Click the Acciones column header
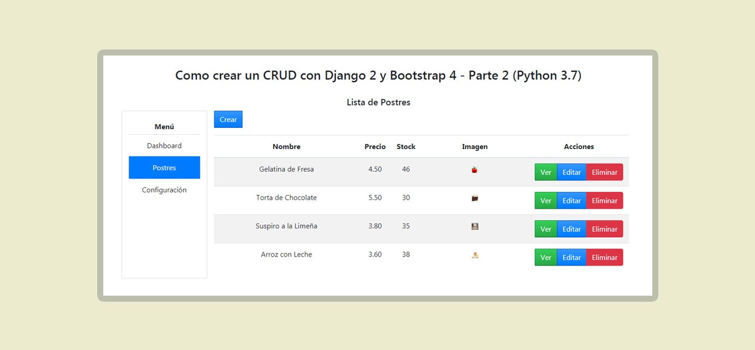 tap(579, 147)
